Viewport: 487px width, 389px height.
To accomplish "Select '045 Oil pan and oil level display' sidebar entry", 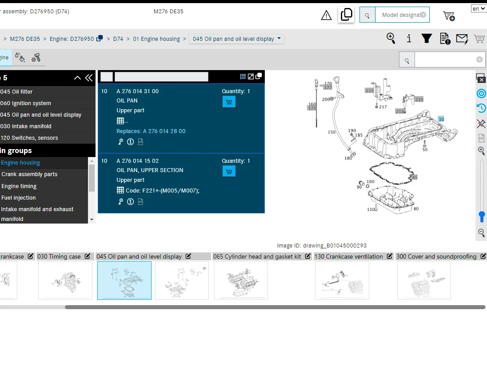I will click(47, 115).
